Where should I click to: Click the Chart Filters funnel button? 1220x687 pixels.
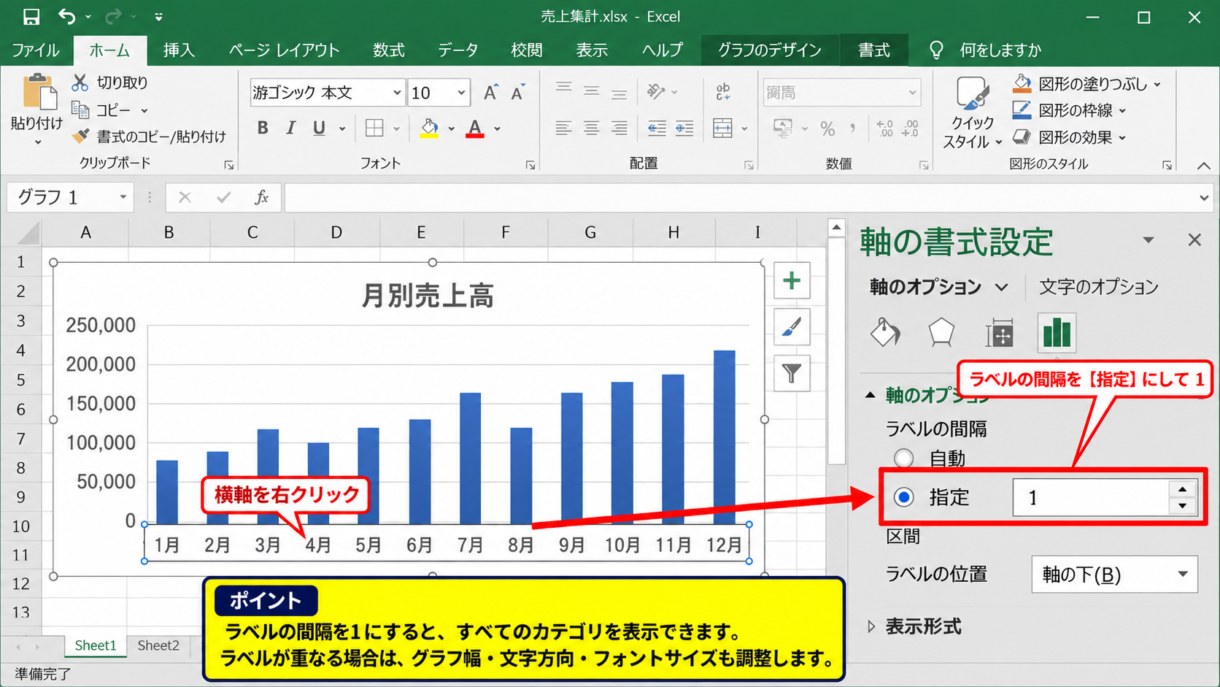[792, 374]
